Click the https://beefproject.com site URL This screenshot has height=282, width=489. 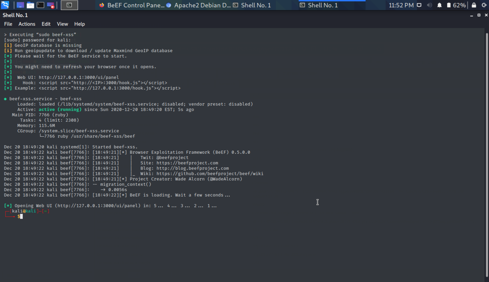tap(187, 163)
